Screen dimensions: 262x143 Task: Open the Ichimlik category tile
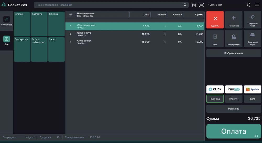point(22,24)
